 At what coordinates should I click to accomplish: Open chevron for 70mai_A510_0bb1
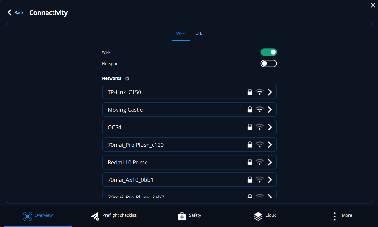pos(270,180)
